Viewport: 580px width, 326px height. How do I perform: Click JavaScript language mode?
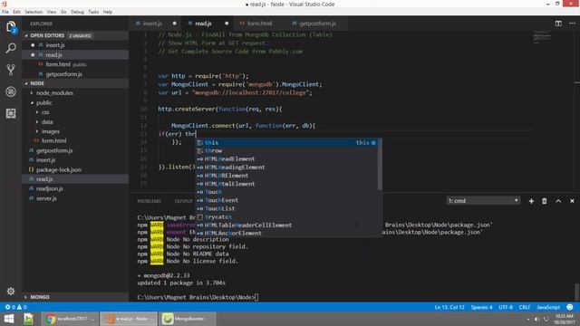(548, 307)
